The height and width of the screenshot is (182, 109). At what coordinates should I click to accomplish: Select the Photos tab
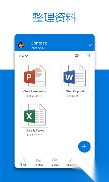(38, 162)
